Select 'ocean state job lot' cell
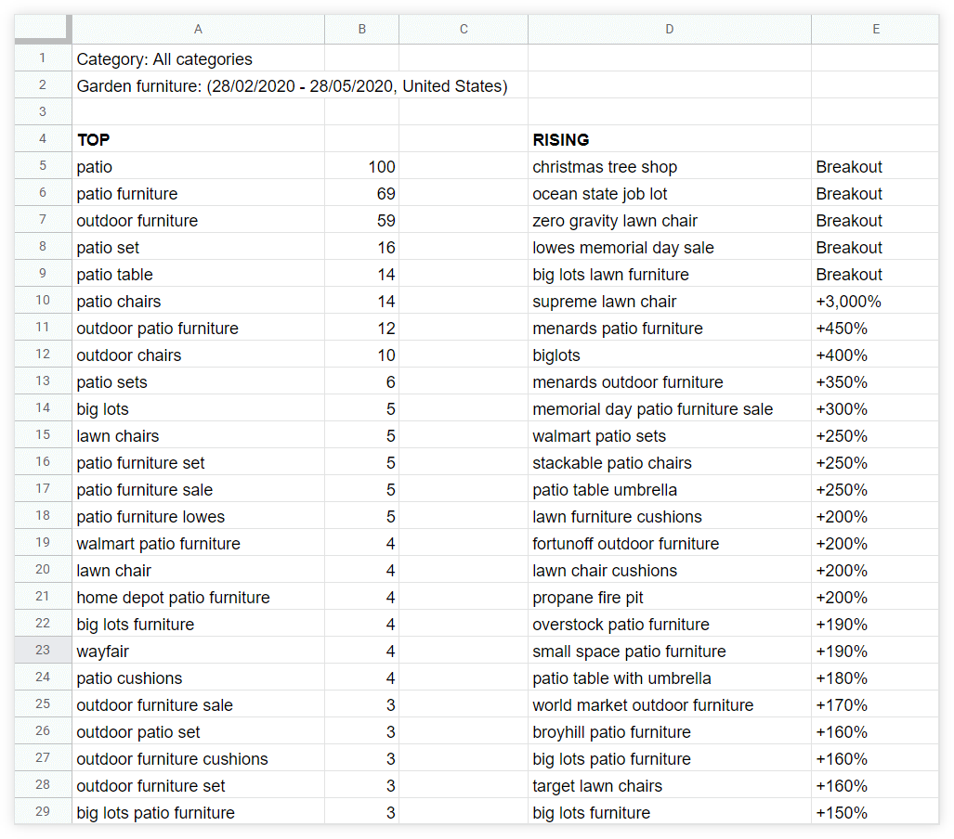 click(x=669, y=193)
